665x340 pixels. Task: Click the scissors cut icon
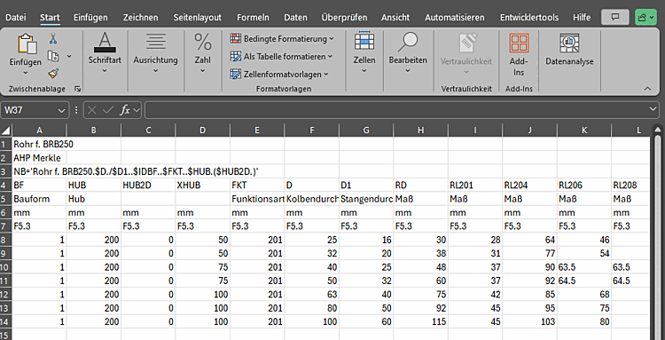53,39
